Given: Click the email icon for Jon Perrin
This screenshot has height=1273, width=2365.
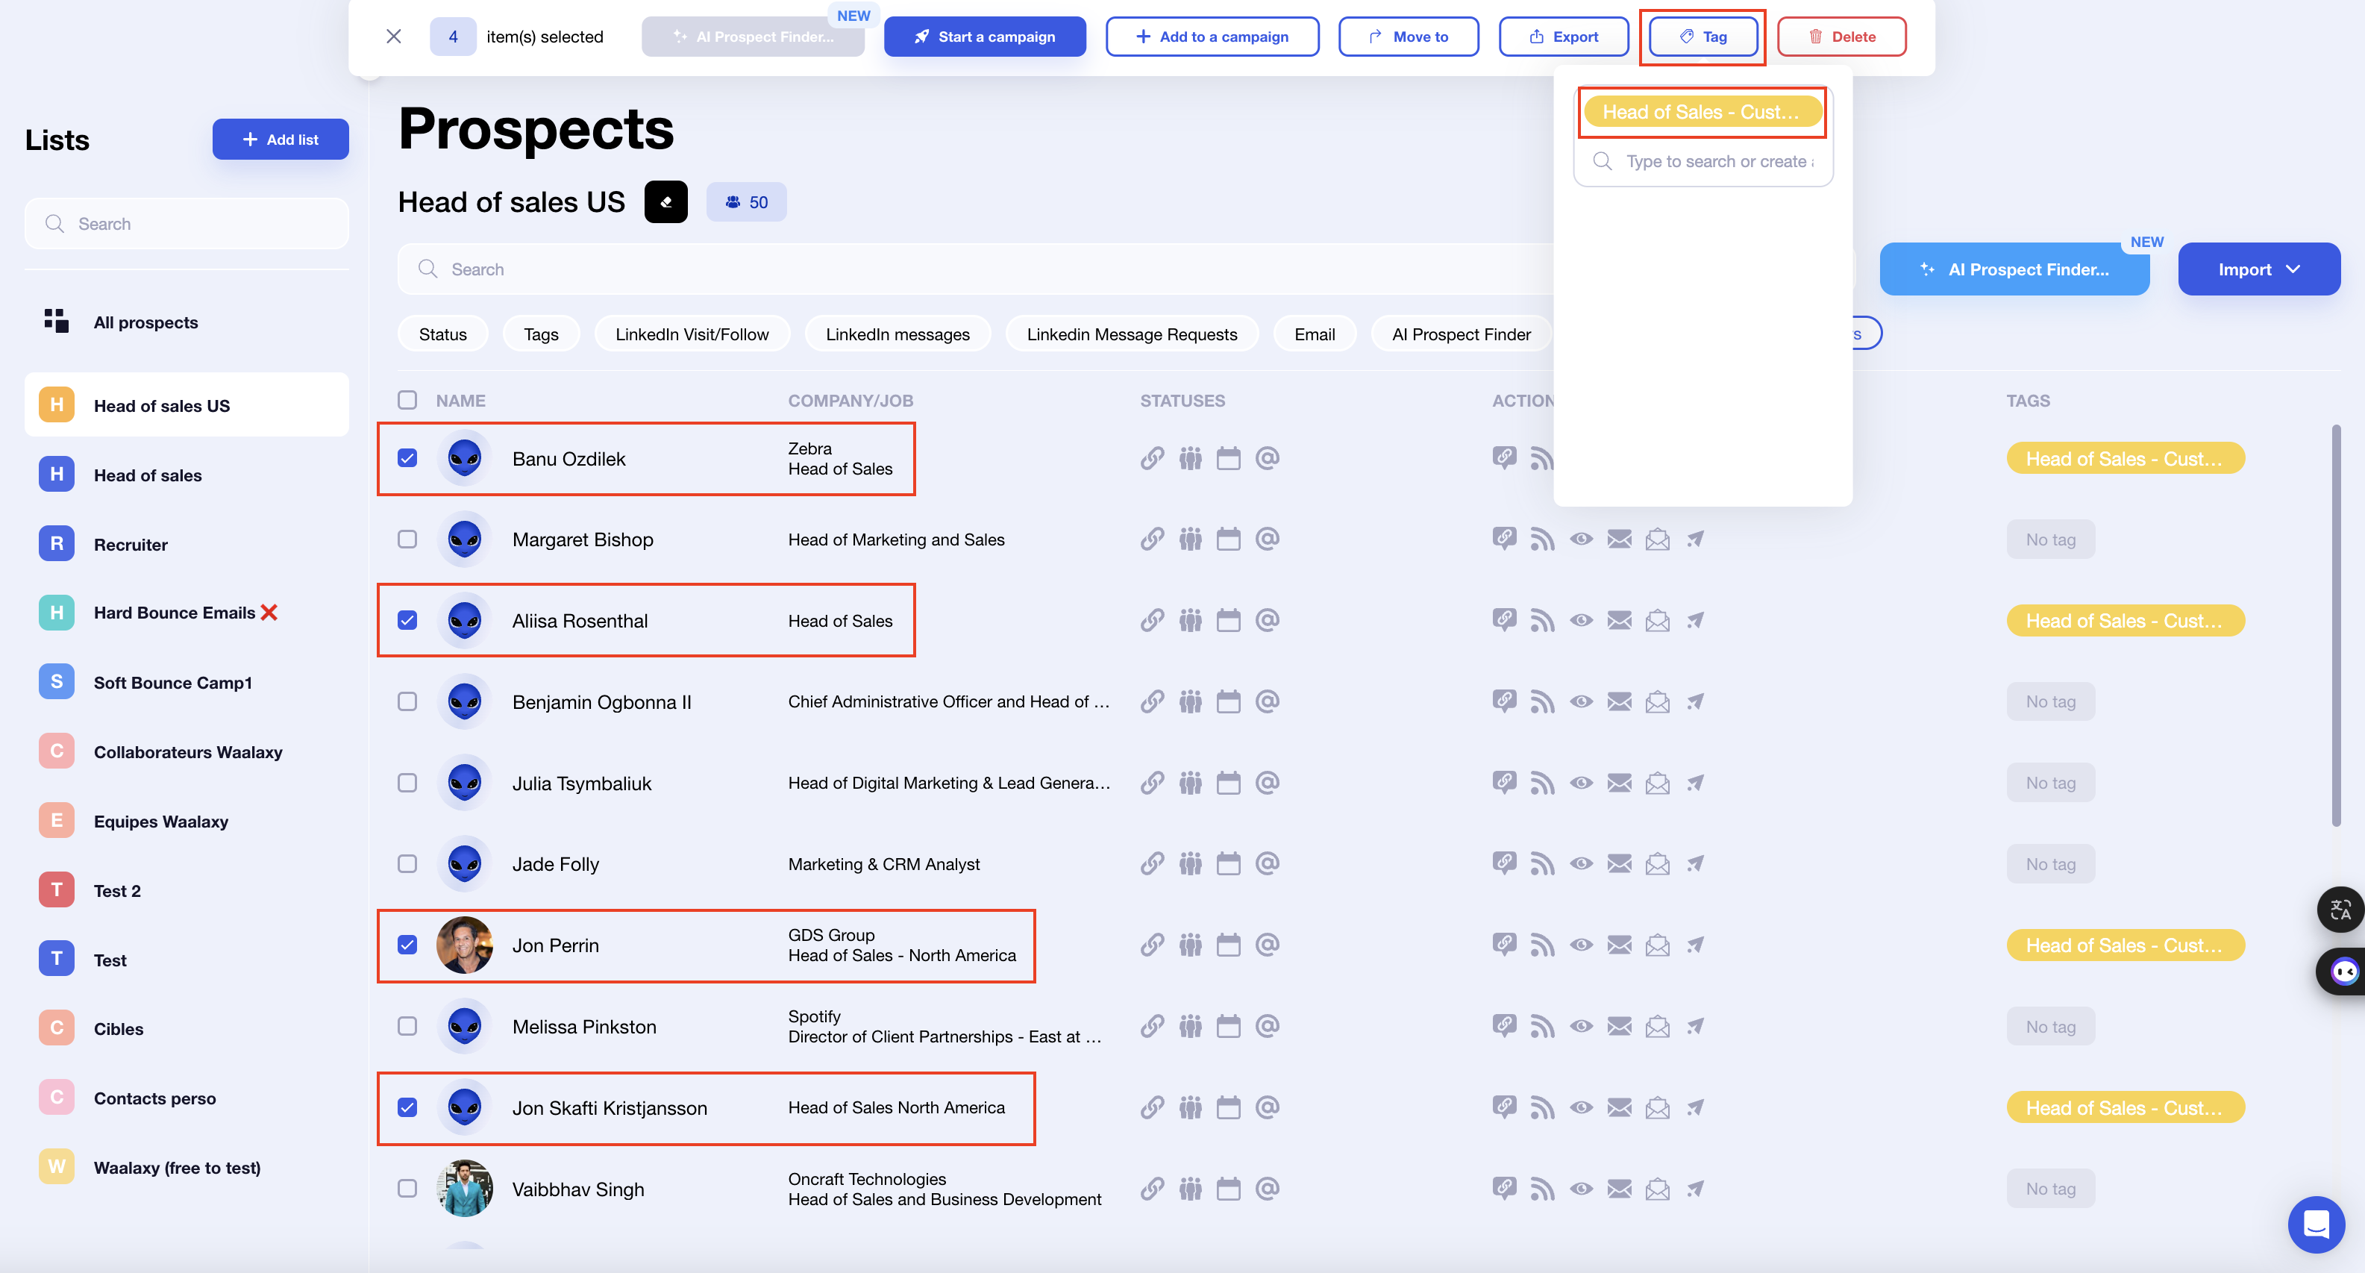Looking at the screenshot, I should point(1620,944).
